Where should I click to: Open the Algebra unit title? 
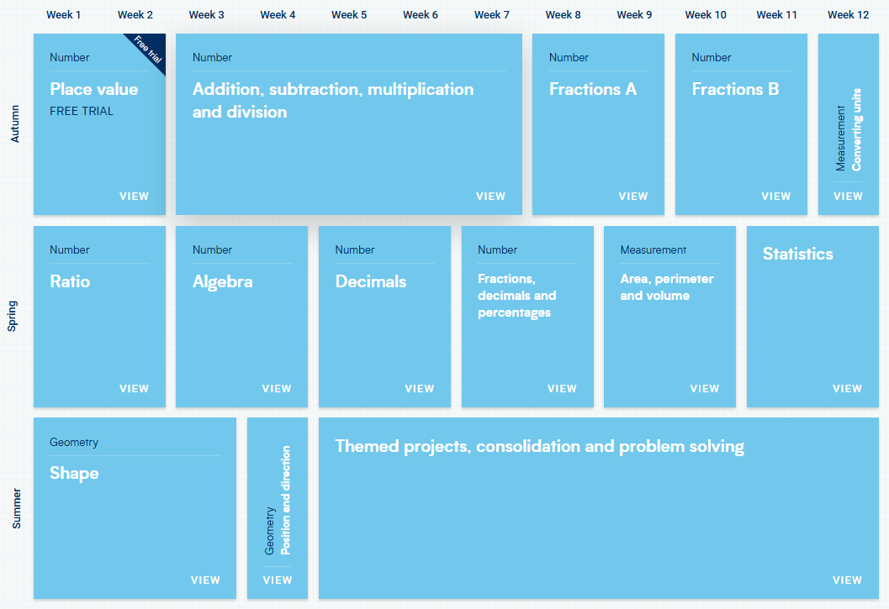pyautogui.click(x=222, y=281)
